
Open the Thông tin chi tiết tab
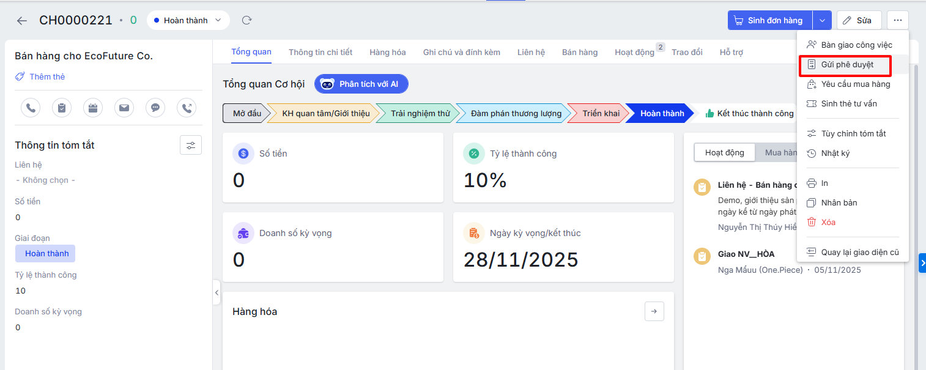pos(320,52)
